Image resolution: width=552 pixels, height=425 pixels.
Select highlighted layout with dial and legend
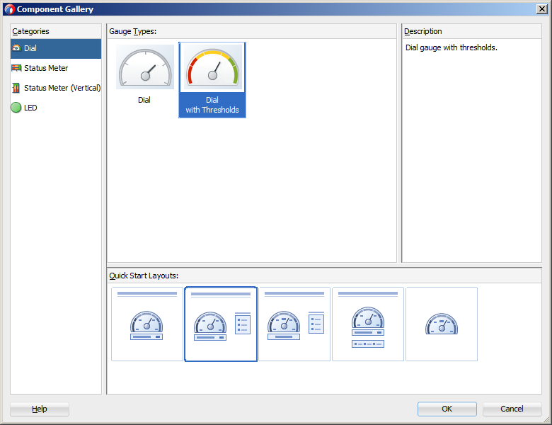click(x=221, y=324)
